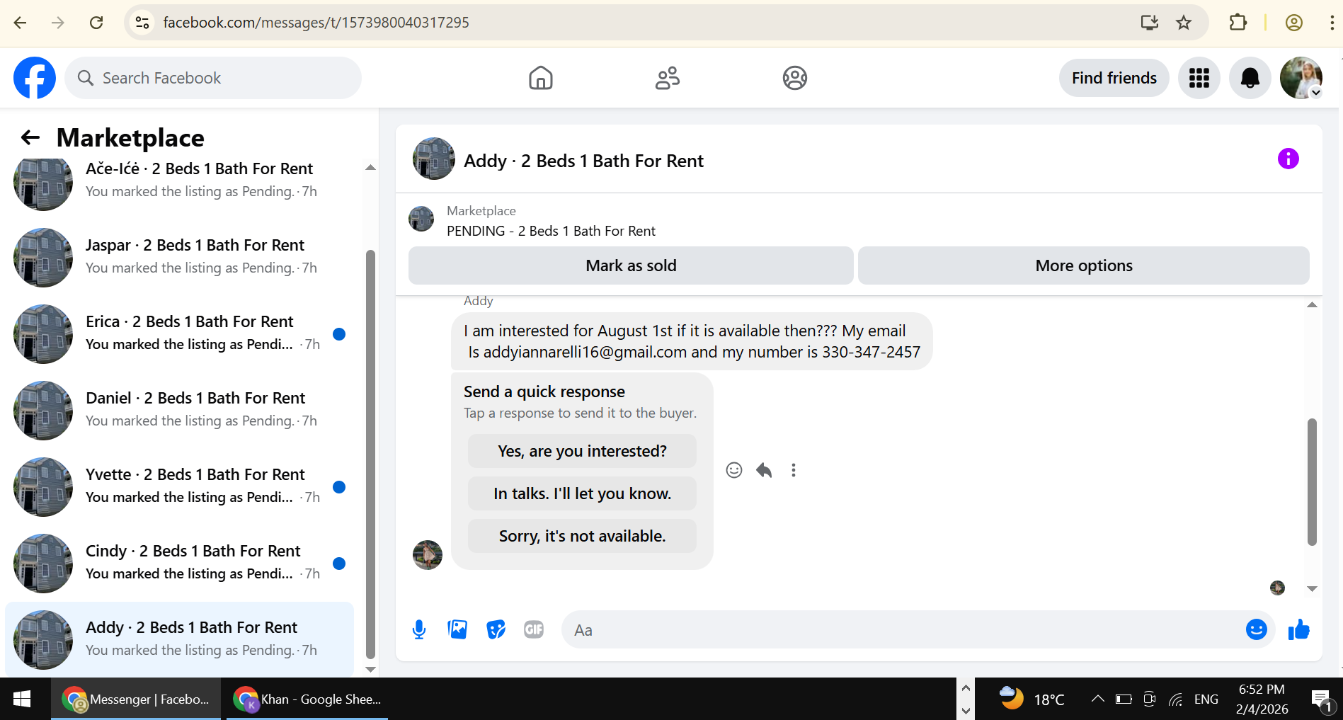1343x720 pixels.
Task: Open the notifications bell
Action: [1250, 78]
